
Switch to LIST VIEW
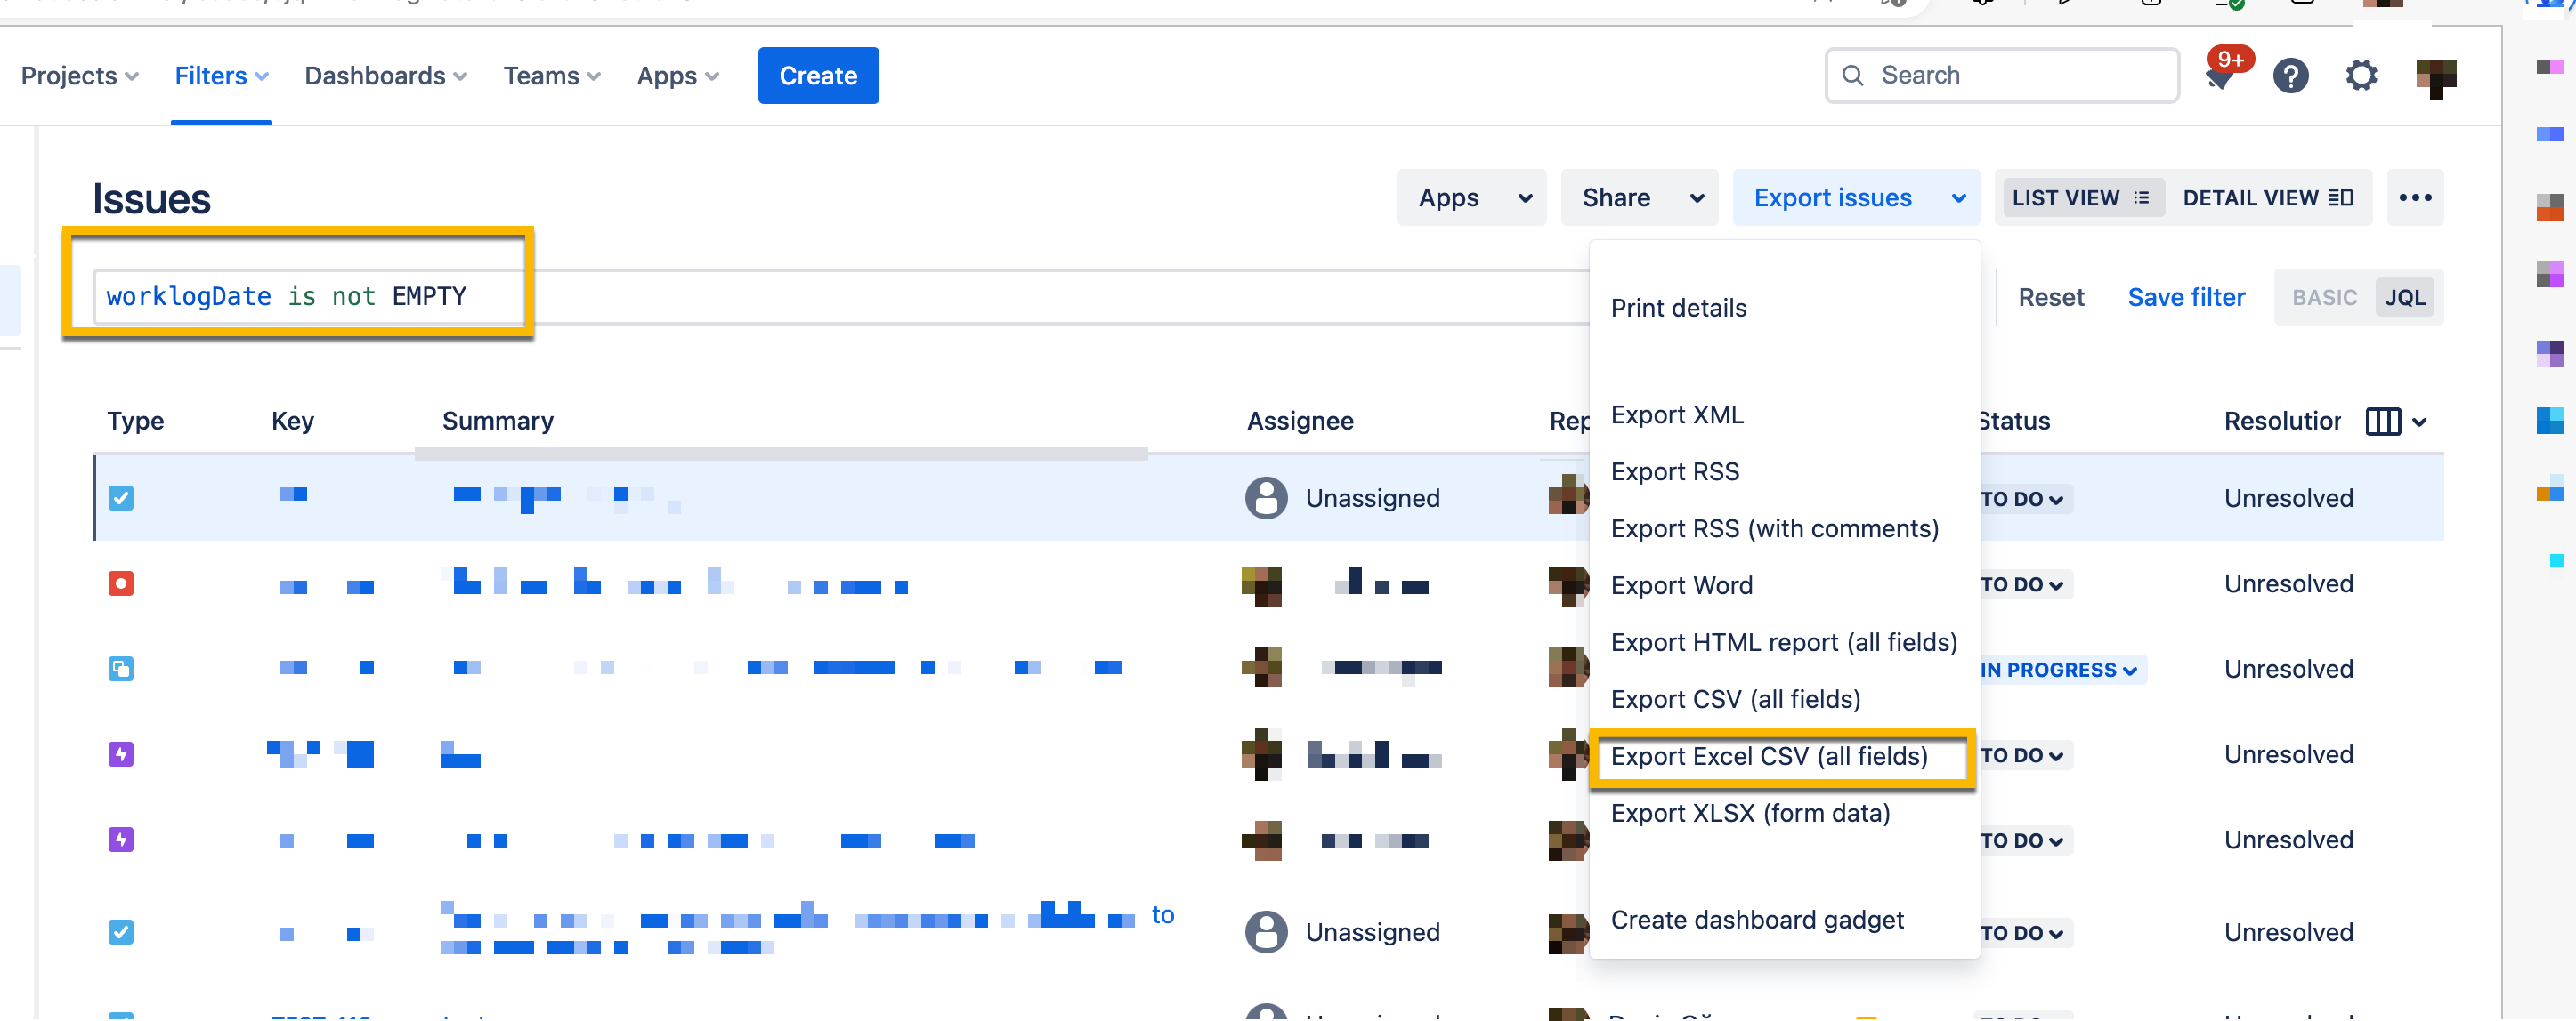pos(2080,197)
